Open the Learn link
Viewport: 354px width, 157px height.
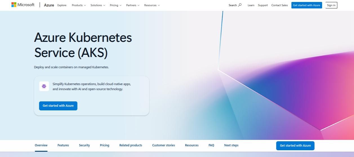(251, 5)
